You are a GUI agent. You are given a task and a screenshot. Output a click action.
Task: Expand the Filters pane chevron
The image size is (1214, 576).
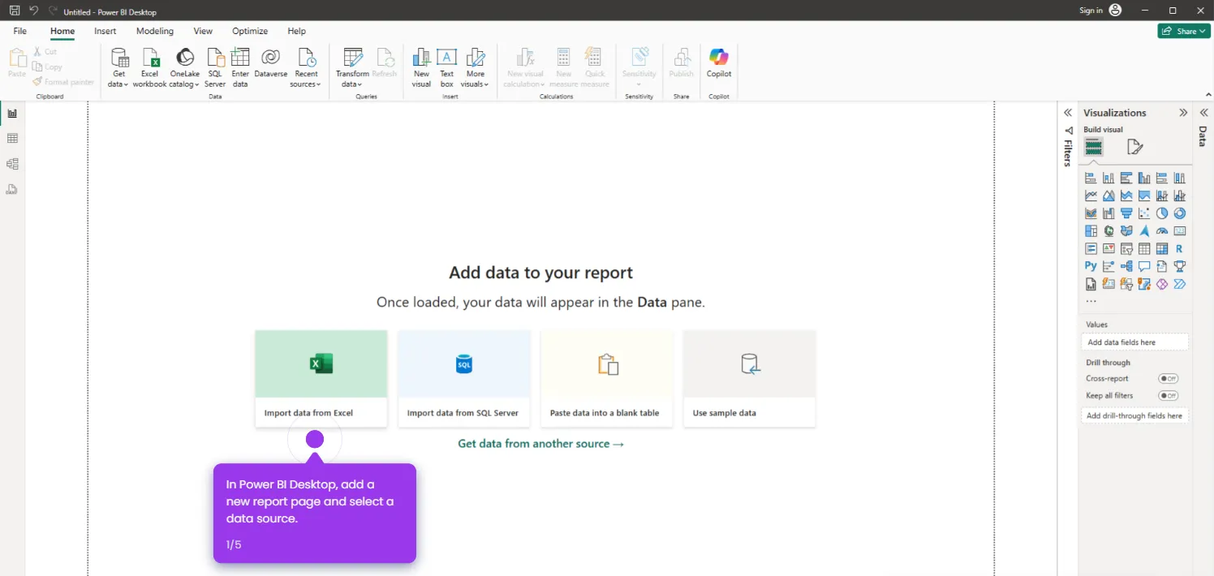[1068, 113]
